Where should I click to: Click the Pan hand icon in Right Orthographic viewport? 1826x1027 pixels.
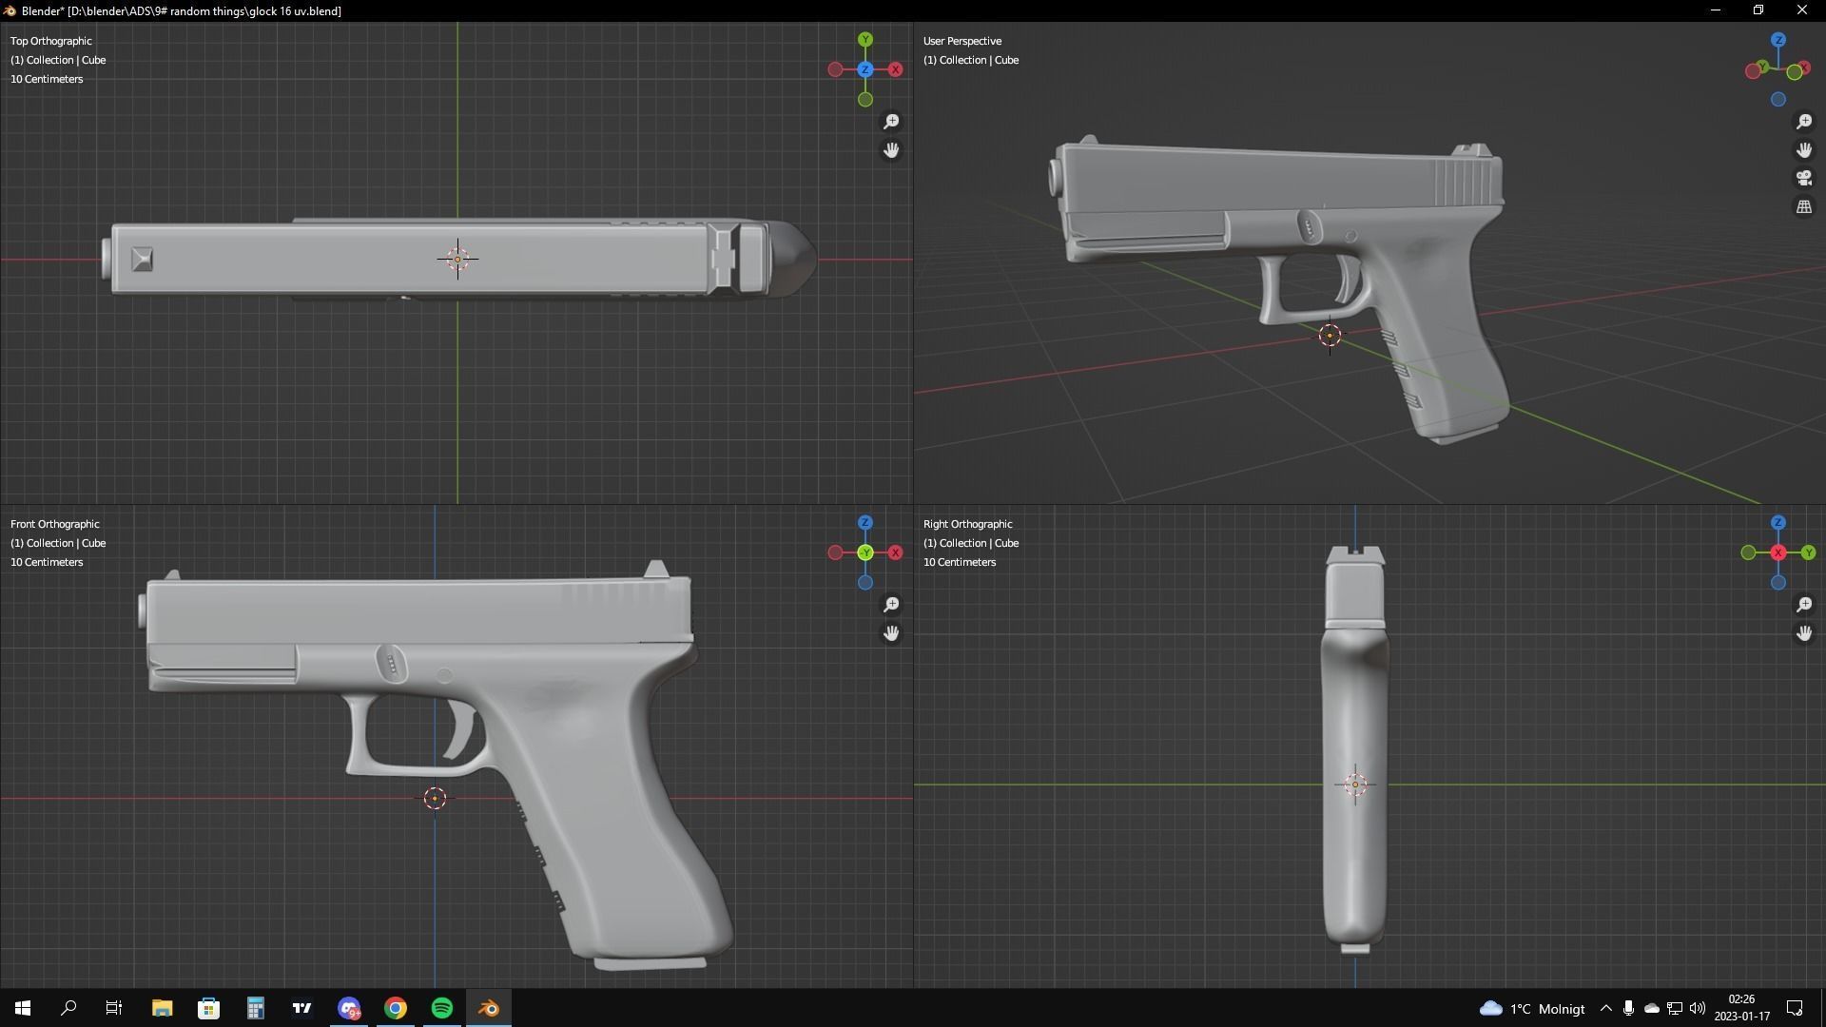(1804, 633)
